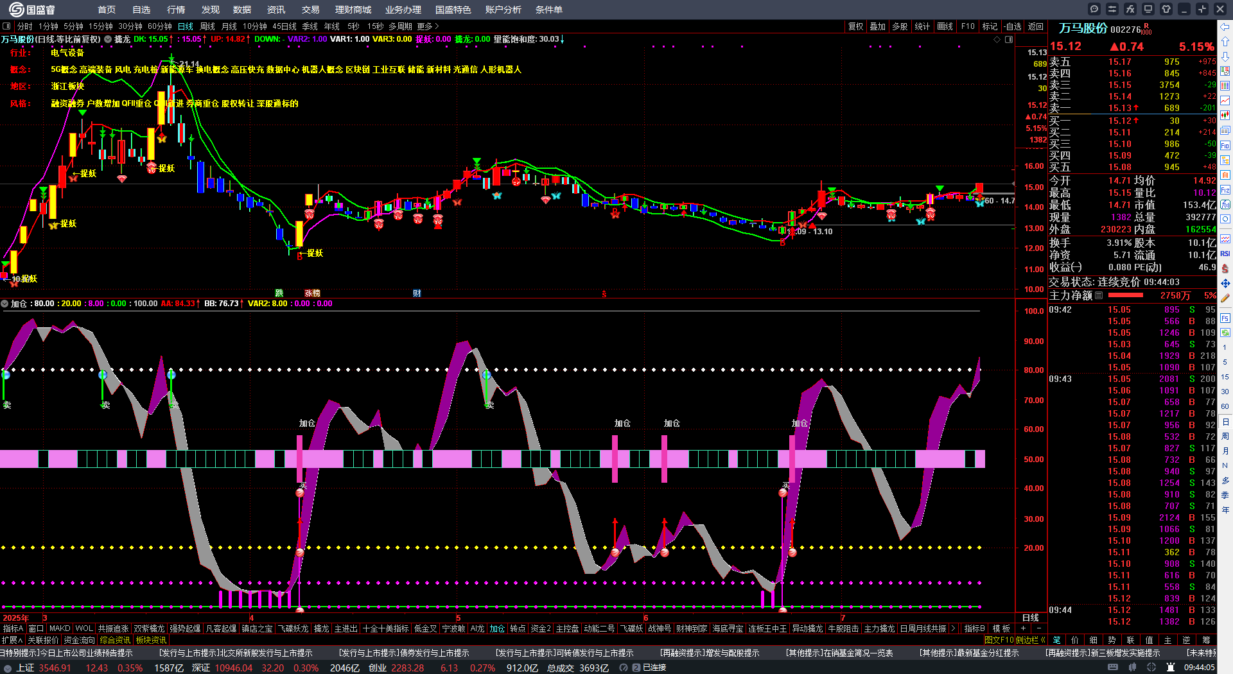This screenshot has width=1233, height=674.
Task: Open the candlestick chart icon in right sidebar
Action: [1225, 116]
